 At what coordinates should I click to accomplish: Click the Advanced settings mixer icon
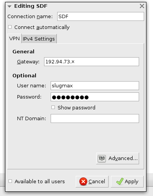pos(102,159)
